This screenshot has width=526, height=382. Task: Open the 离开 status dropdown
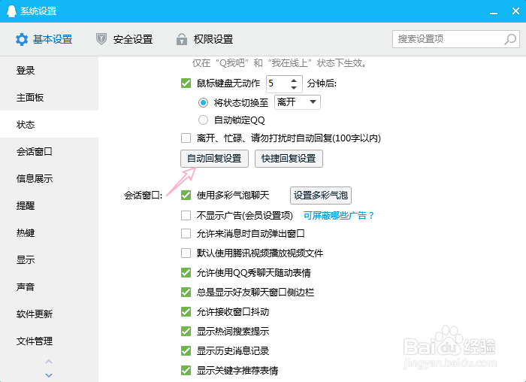point(298,102)
